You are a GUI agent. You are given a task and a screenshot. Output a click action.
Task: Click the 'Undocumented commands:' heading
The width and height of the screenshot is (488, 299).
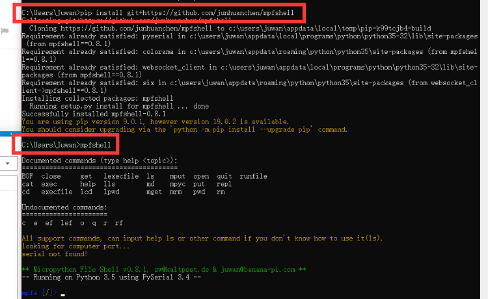point(64,207)
